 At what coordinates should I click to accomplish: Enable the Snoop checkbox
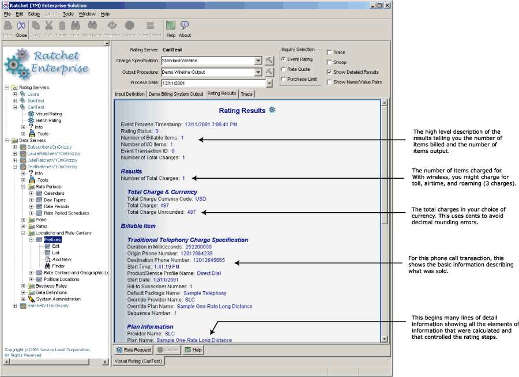pyautogui.click(x=329, y=62)
